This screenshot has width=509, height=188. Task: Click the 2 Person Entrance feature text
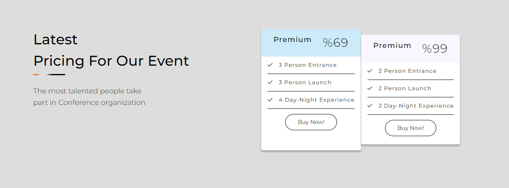pos(407,71)
